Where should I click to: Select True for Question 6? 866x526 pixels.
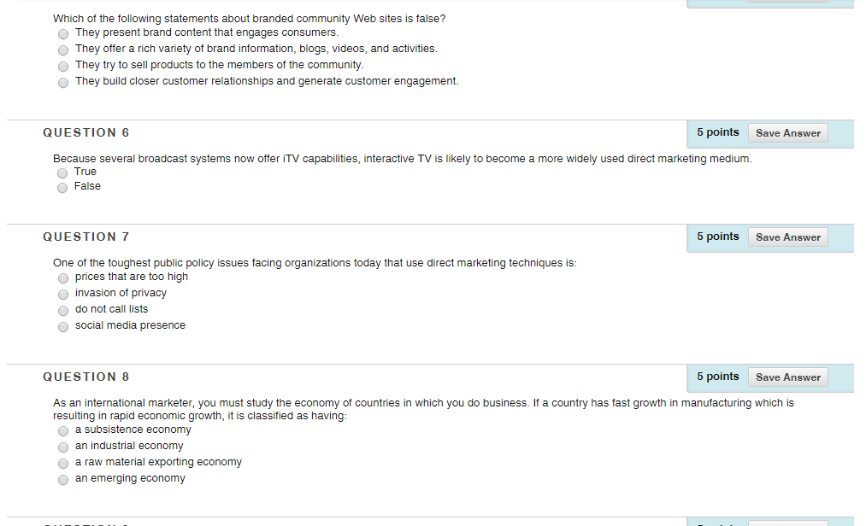[62, 173]
